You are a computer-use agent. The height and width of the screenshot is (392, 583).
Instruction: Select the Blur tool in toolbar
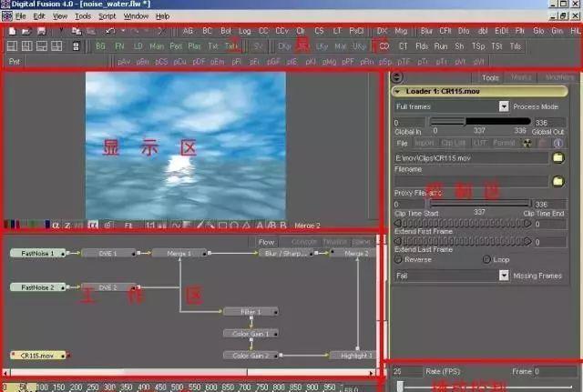click(426, 30)
